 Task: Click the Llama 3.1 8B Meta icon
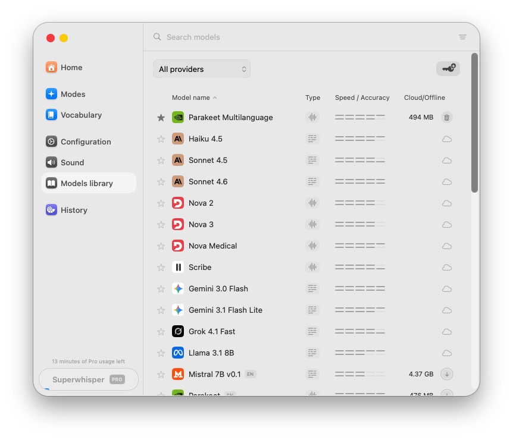coord(178,353)
